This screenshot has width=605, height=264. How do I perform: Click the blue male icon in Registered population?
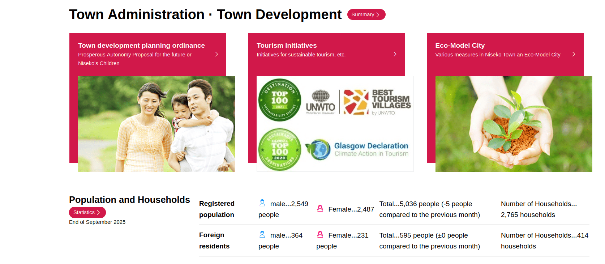(262, 203)
